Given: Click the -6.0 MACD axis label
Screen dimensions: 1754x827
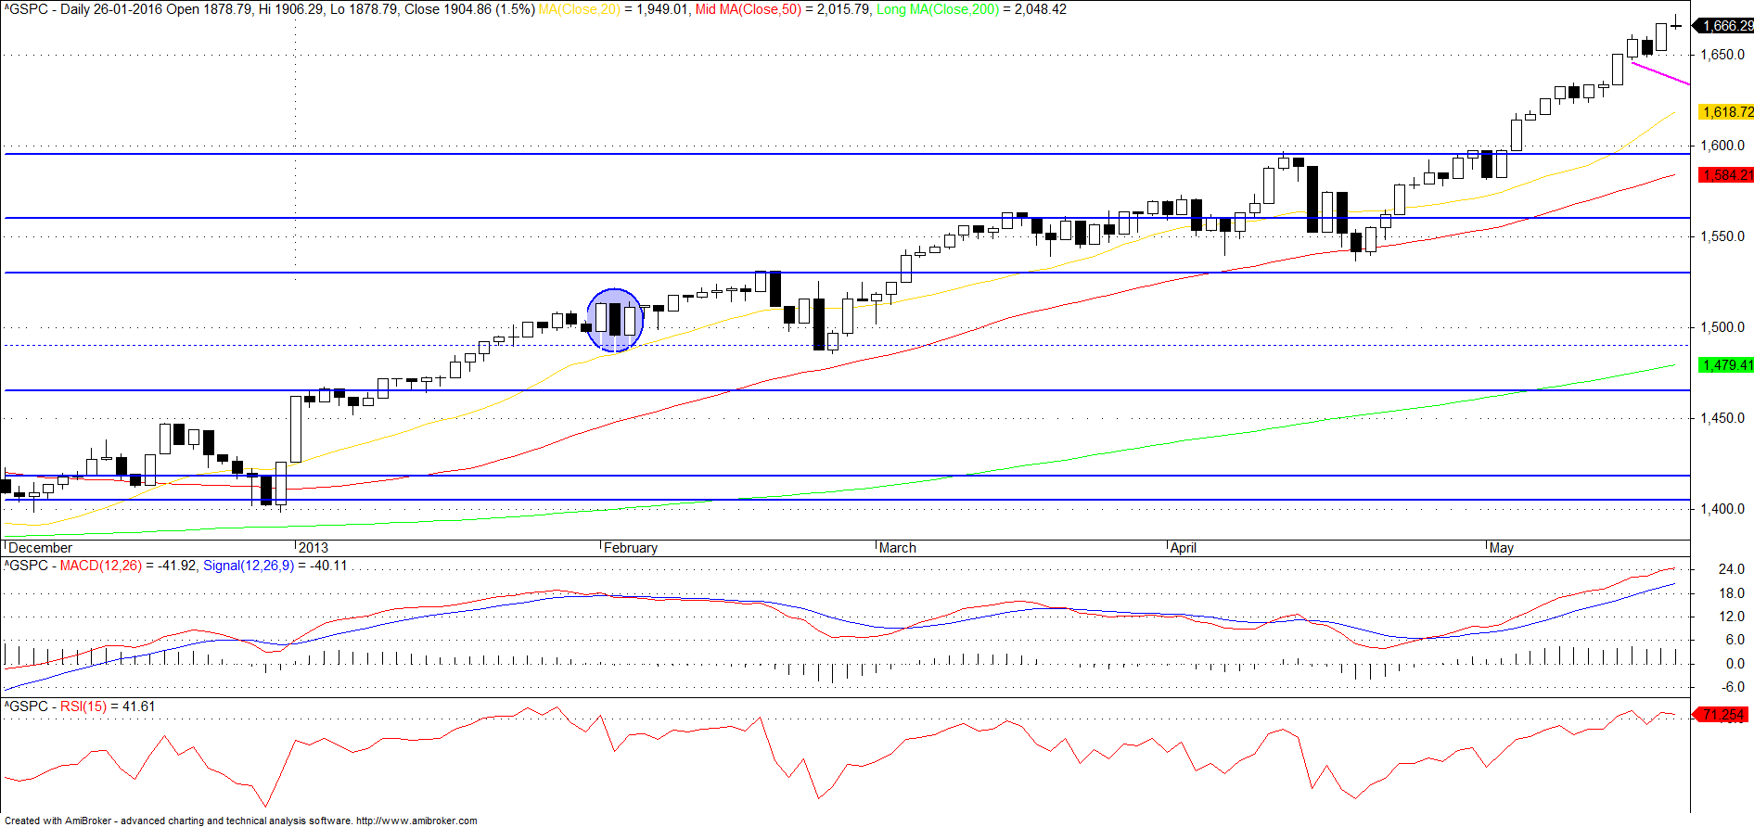Looking at the screenshot, I should coord(1733,687).
